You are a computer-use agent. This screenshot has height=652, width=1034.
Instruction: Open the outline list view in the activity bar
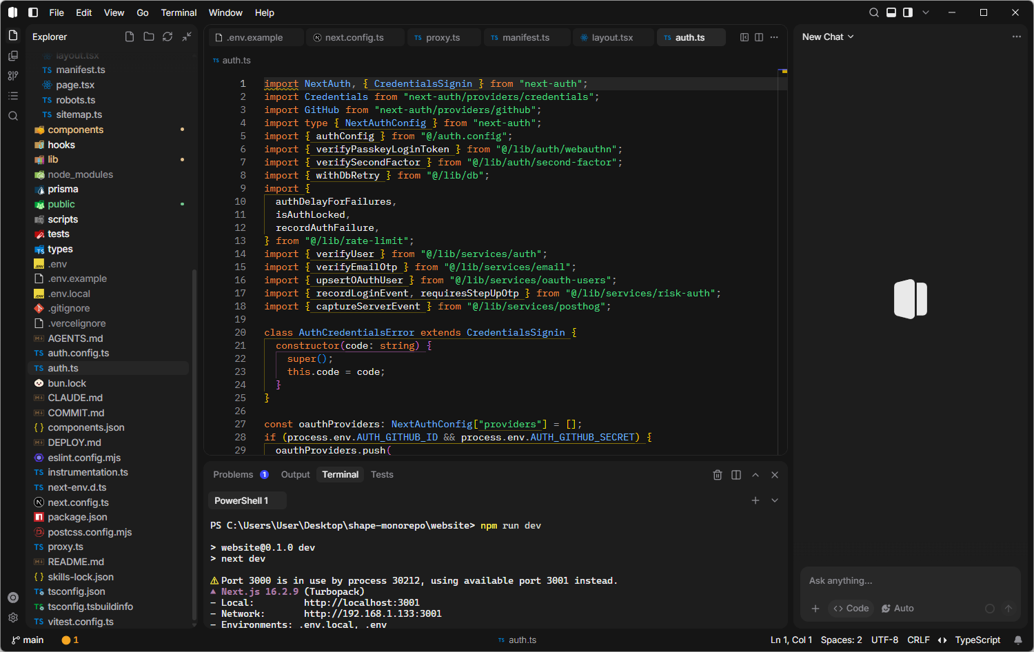[13, 96]
